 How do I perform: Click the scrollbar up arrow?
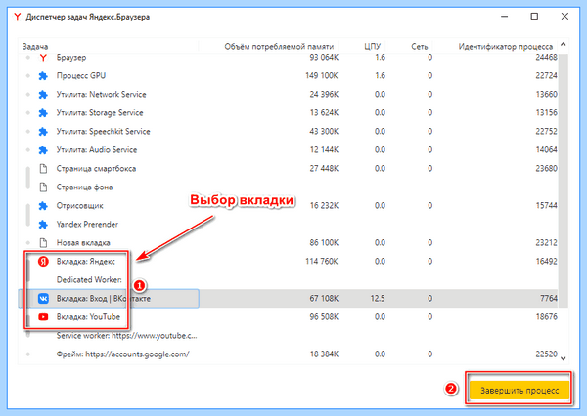click(564, 45)
